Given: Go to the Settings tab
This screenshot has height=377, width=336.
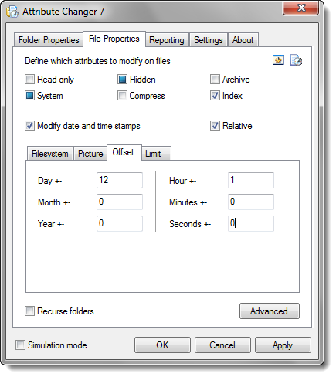Looking at the screenshot, I should click(209, 40).
